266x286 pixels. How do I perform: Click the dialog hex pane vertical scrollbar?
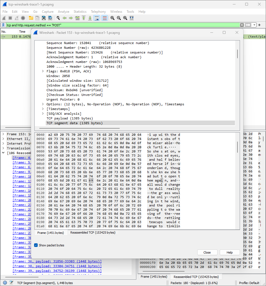point(237,147)
